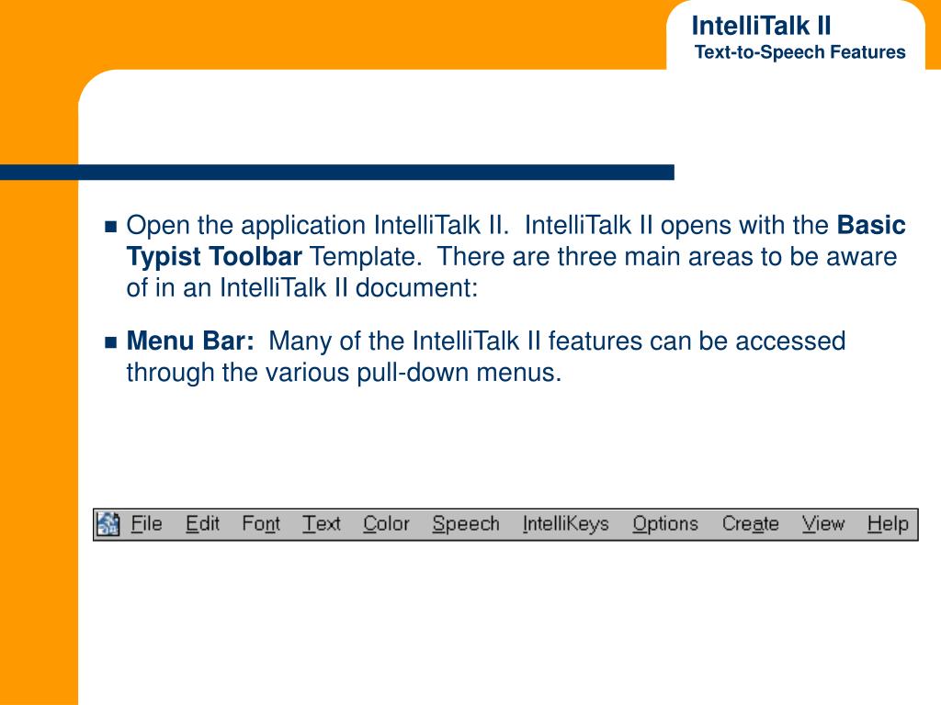The width and height of the screenshot is (941, 705).
Task: Click the bold "Typist Toolbar" text
Action: click(214, 257)
